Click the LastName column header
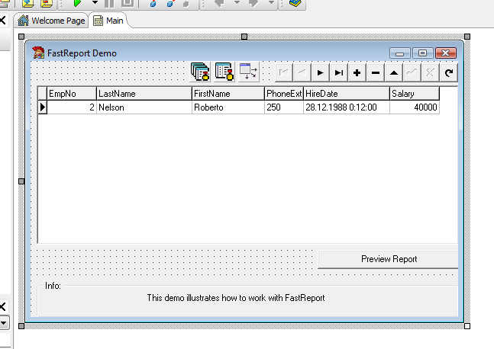Screen dimensions: 494x349 (144, 94)
